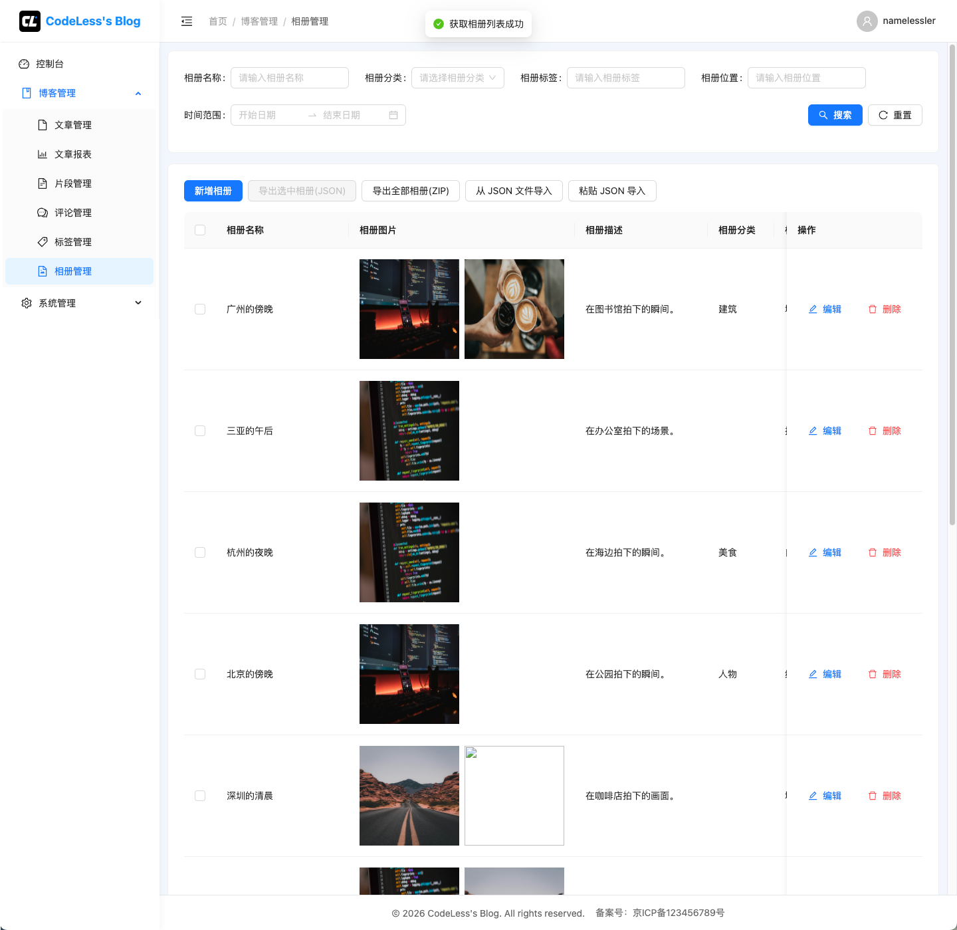Click edit pencil icon for 三亚的午后
The image size is (957, 930).
[813, 431]
